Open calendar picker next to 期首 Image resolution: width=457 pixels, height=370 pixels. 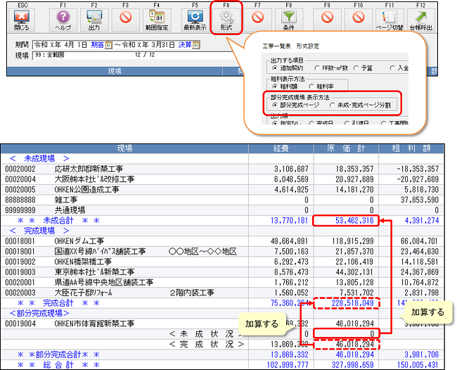click(110, 44)
